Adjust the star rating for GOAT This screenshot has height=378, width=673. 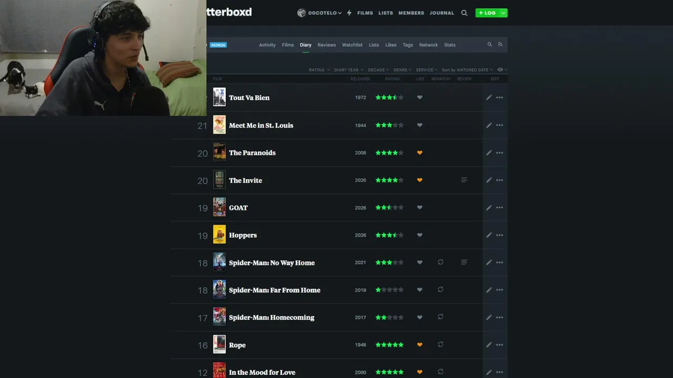(390, 207)
